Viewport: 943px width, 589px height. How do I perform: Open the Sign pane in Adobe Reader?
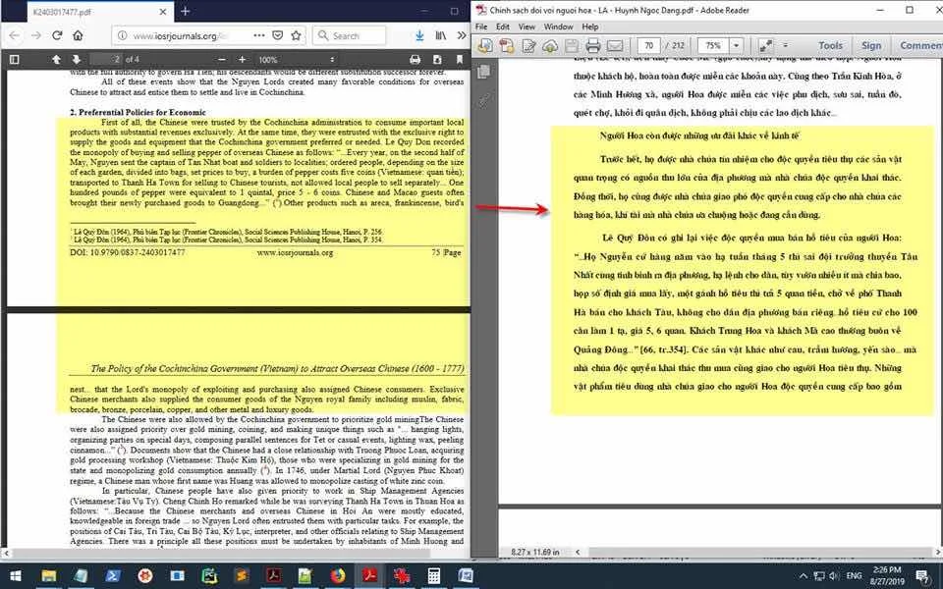coord(871,46)
